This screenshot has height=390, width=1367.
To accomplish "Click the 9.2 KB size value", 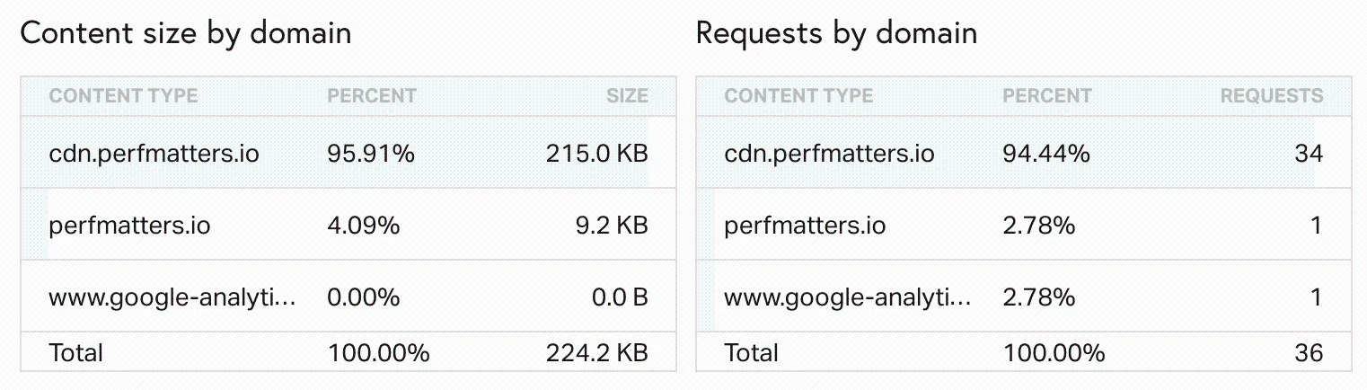I will click(611, 225).
